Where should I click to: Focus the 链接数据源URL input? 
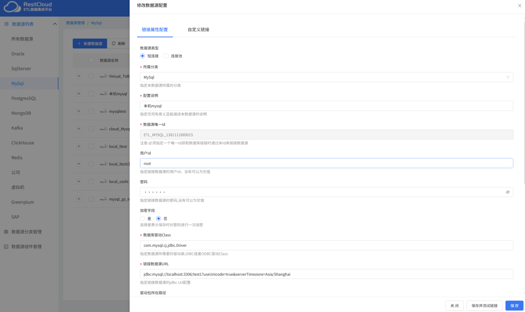327,274
